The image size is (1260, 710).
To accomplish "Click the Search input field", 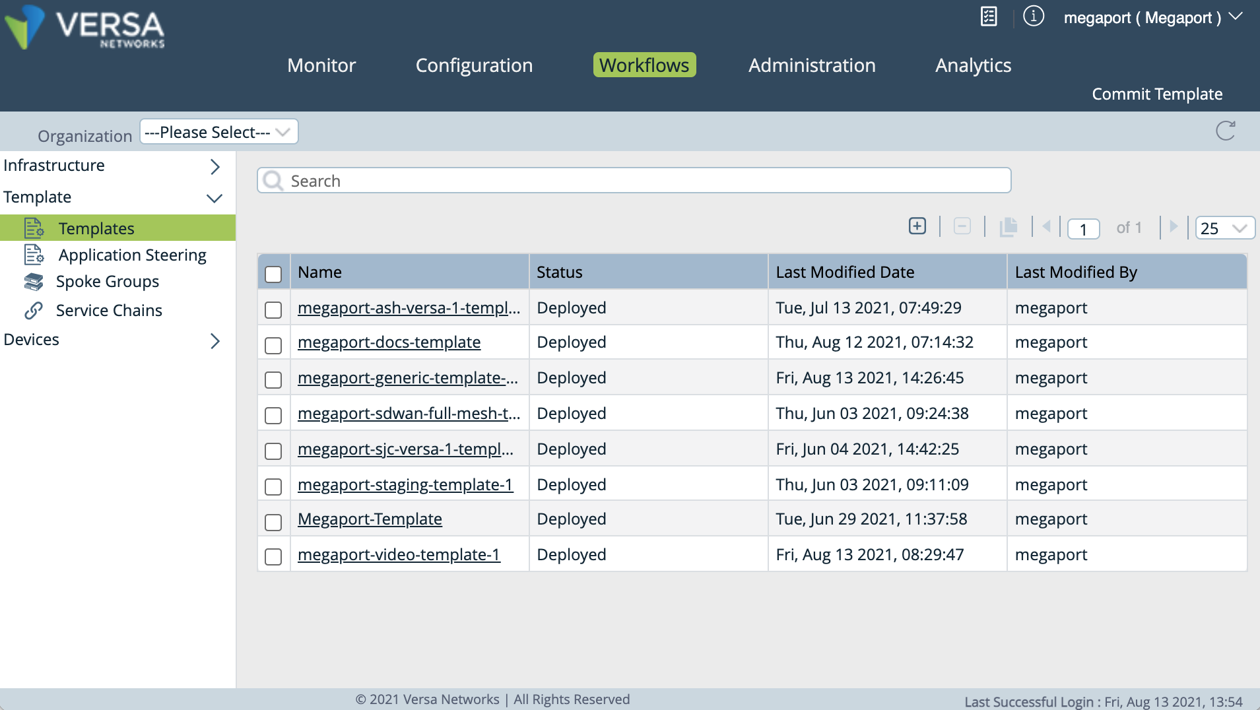I will point(634,181).
